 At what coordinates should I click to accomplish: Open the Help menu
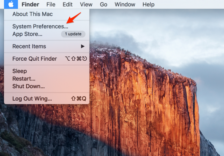pyautogui.click(x=148, y=5)
